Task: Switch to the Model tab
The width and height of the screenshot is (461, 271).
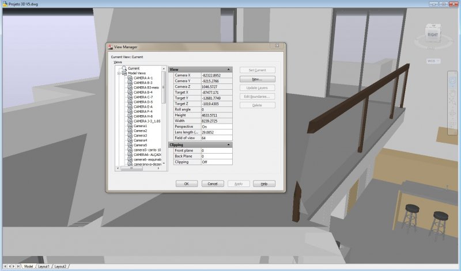Action: click(x=28, y=266)
